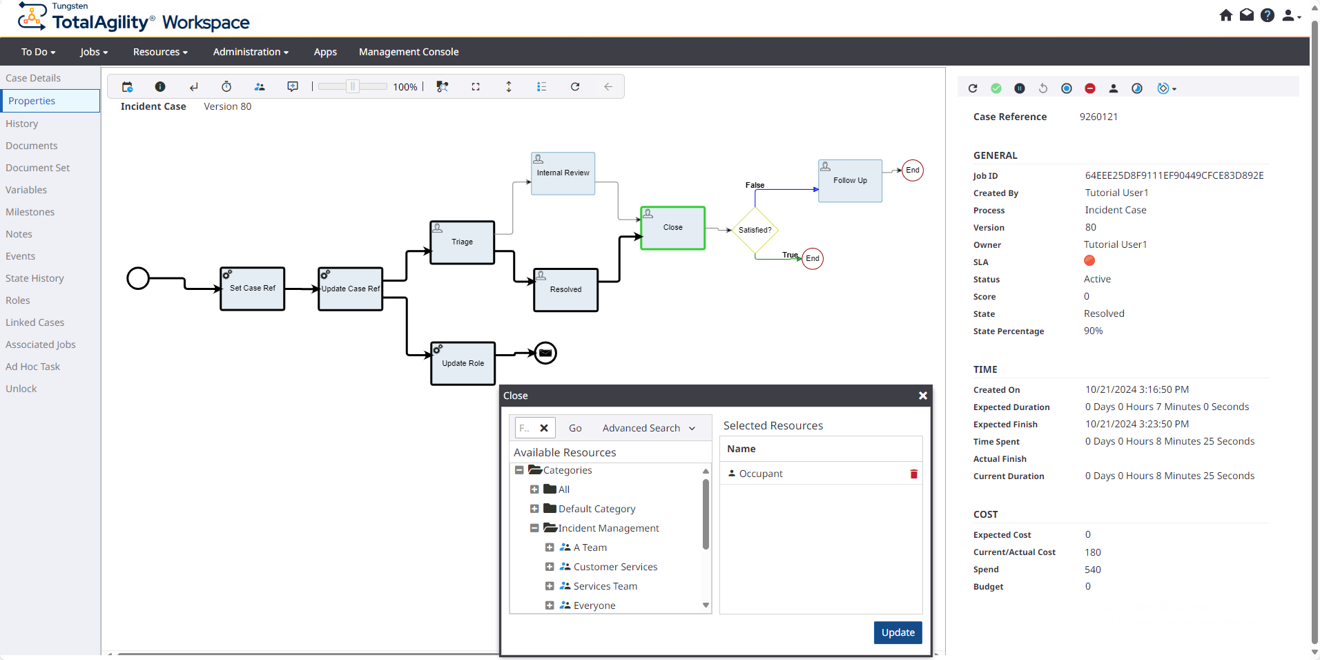Delete the Occupant resource with the trash icon

(x=913, y=474)
